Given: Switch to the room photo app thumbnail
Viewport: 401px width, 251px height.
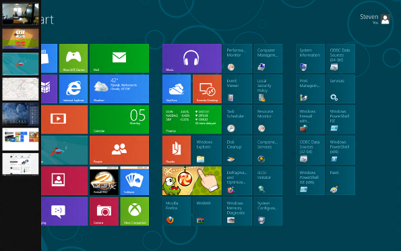Looking at the screenshot, I should pos(20,13).
